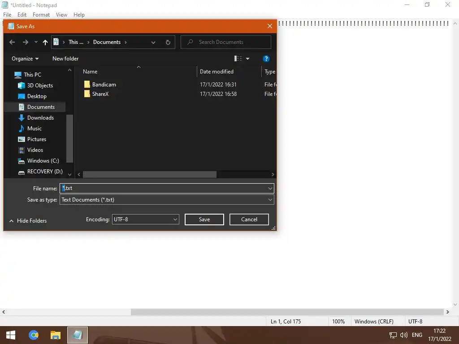Refresh the Documents folder view

pyautogui.click(x=168, y=42)
